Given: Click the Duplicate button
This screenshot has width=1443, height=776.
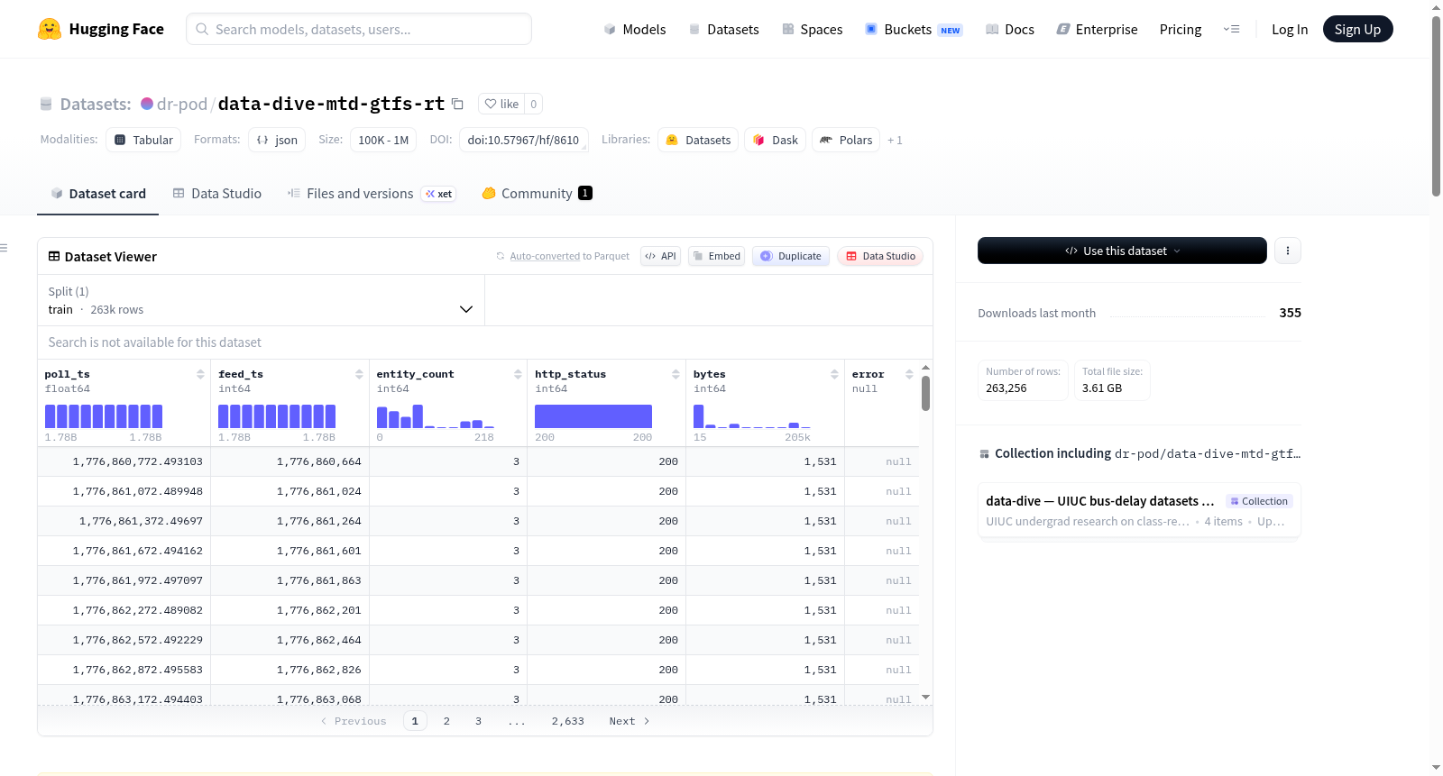Looking at the screenshot, I should 791,256.
